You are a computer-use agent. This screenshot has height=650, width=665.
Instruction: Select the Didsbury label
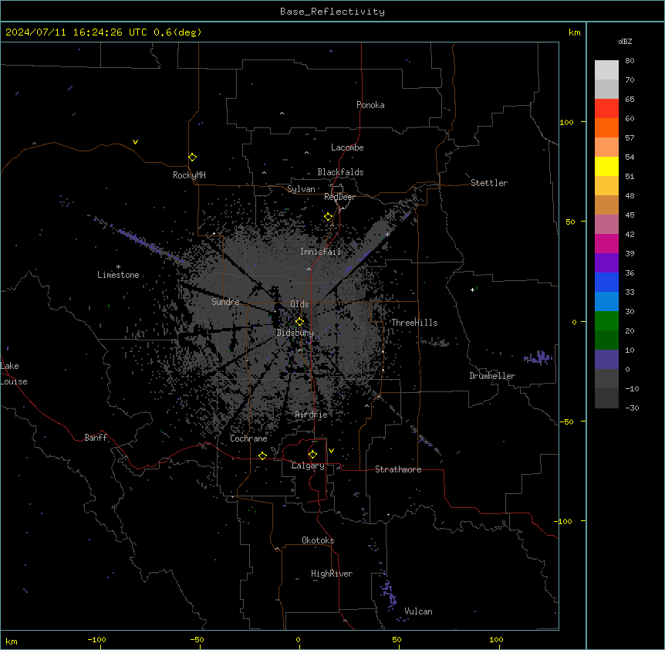[295, 333]
